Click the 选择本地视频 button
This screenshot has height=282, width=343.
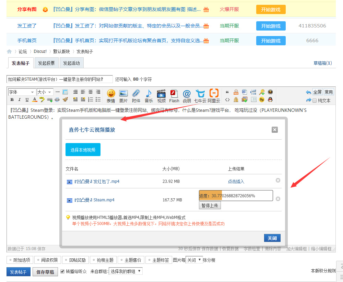tap(83, 150)
